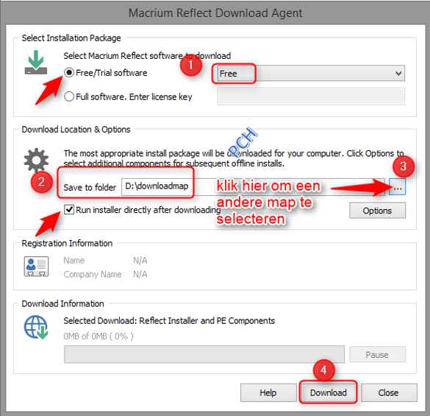Click the Close button
This screenshot has height=416, width=430.
click(389, 392)
